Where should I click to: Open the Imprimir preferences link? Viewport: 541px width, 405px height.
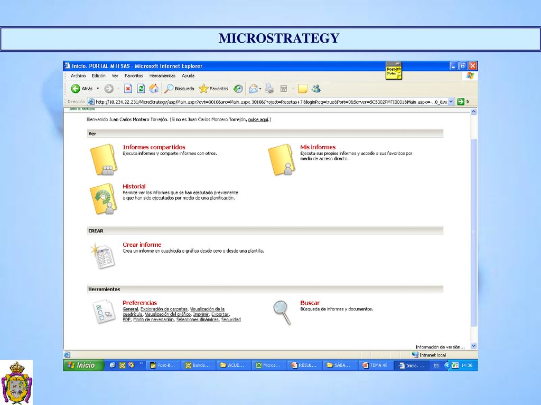[201, 314]
